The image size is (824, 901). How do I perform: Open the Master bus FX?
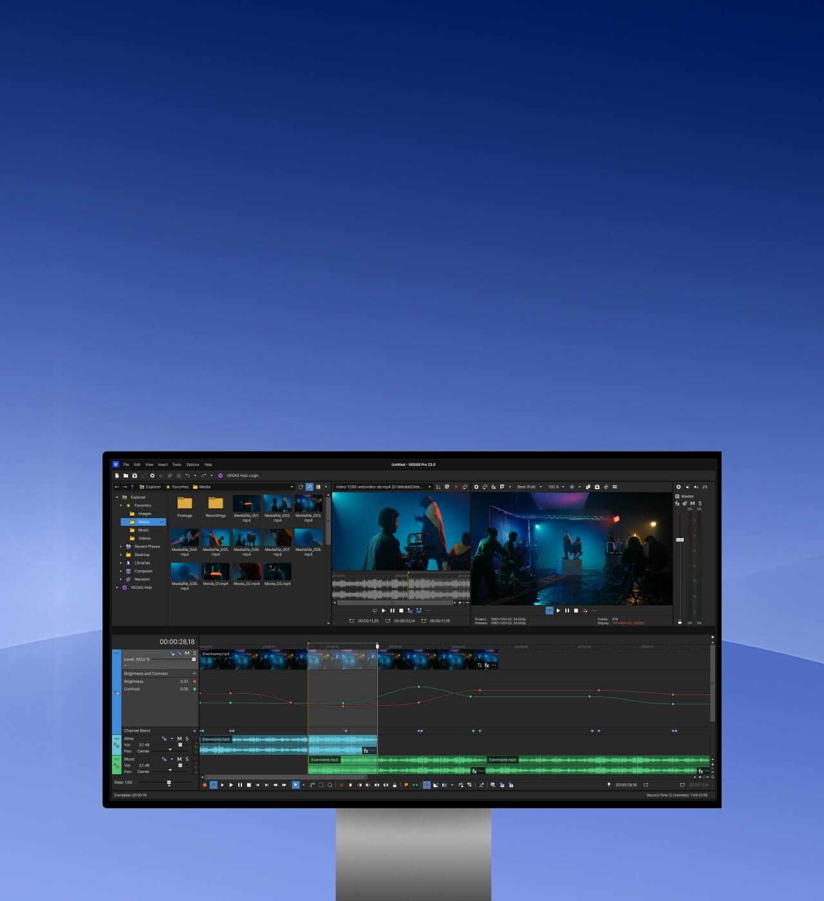[x=677, y=504]
